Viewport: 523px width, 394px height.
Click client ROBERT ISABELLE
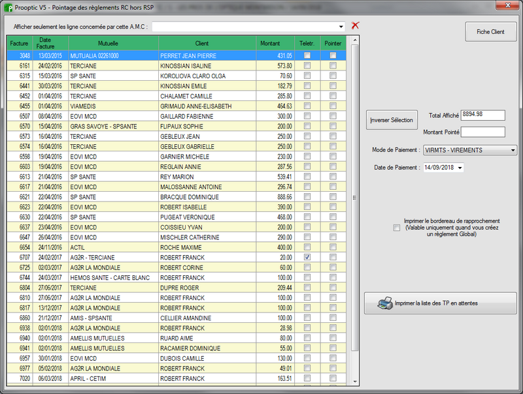(x=184, y=207)
